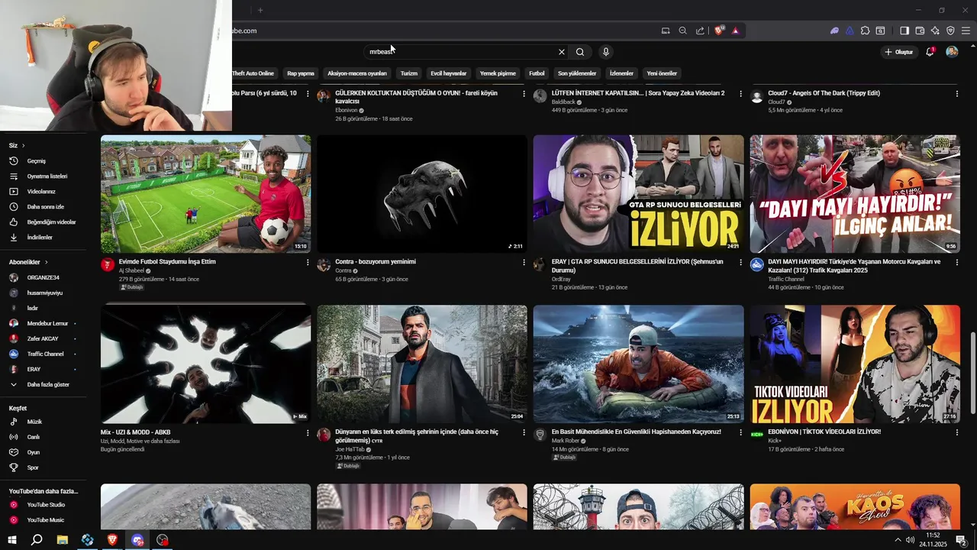Open the account avatar menu
The height and width of the screenshot is (550, 977).
coord(952,52)
